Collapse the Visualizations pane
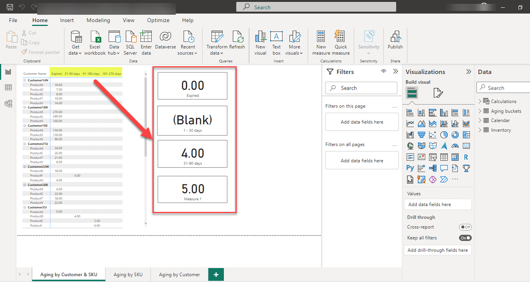 coord(469,72)
